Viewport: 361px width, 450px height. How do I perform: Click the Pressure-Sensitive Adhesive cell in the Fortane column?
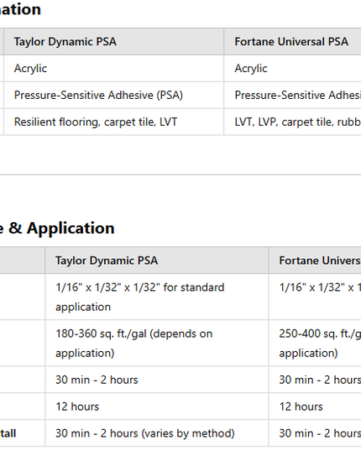coord(292,95)
